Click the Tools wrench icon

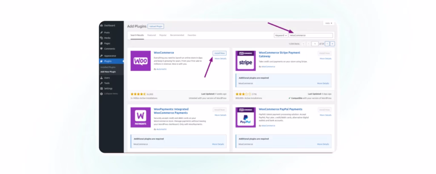[101, 83]
